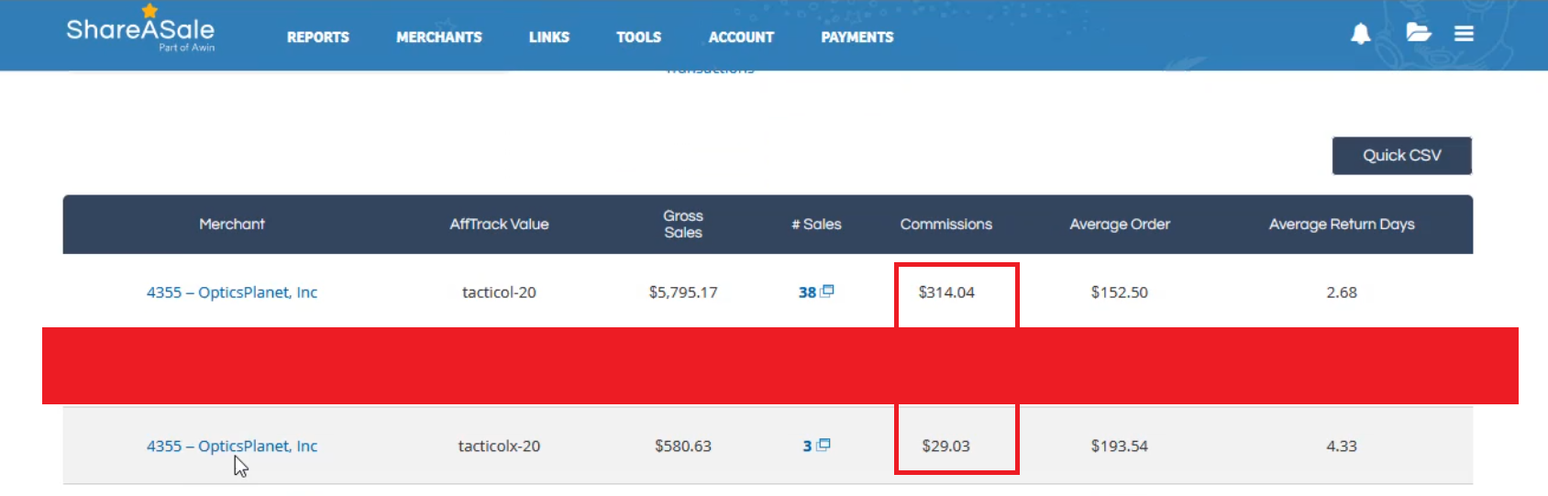This screenshot has height=496, width=1548.
Task: Open OpticsPlanet link in tacticol-20 row
Action: pos(232,292)
